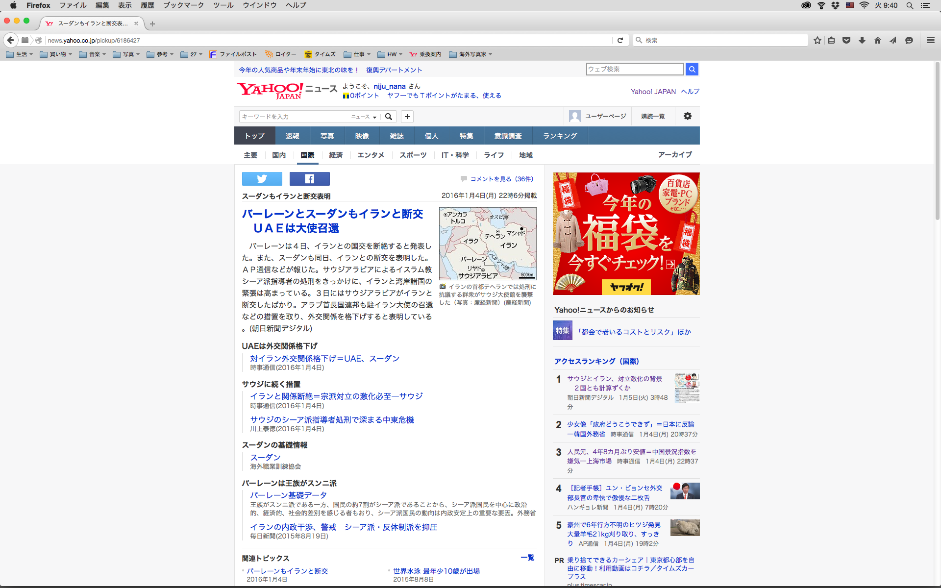Open the Firefox hamburger menu
This screenshot has height=588, width=941.
click(930, 40)
